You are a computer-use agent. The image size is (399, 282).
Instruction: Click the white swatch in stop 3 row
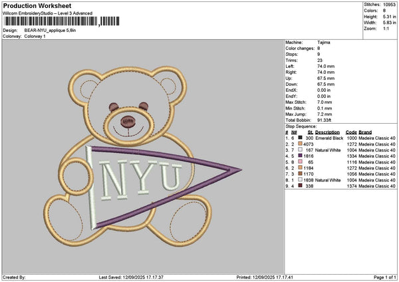click(301, 150)
